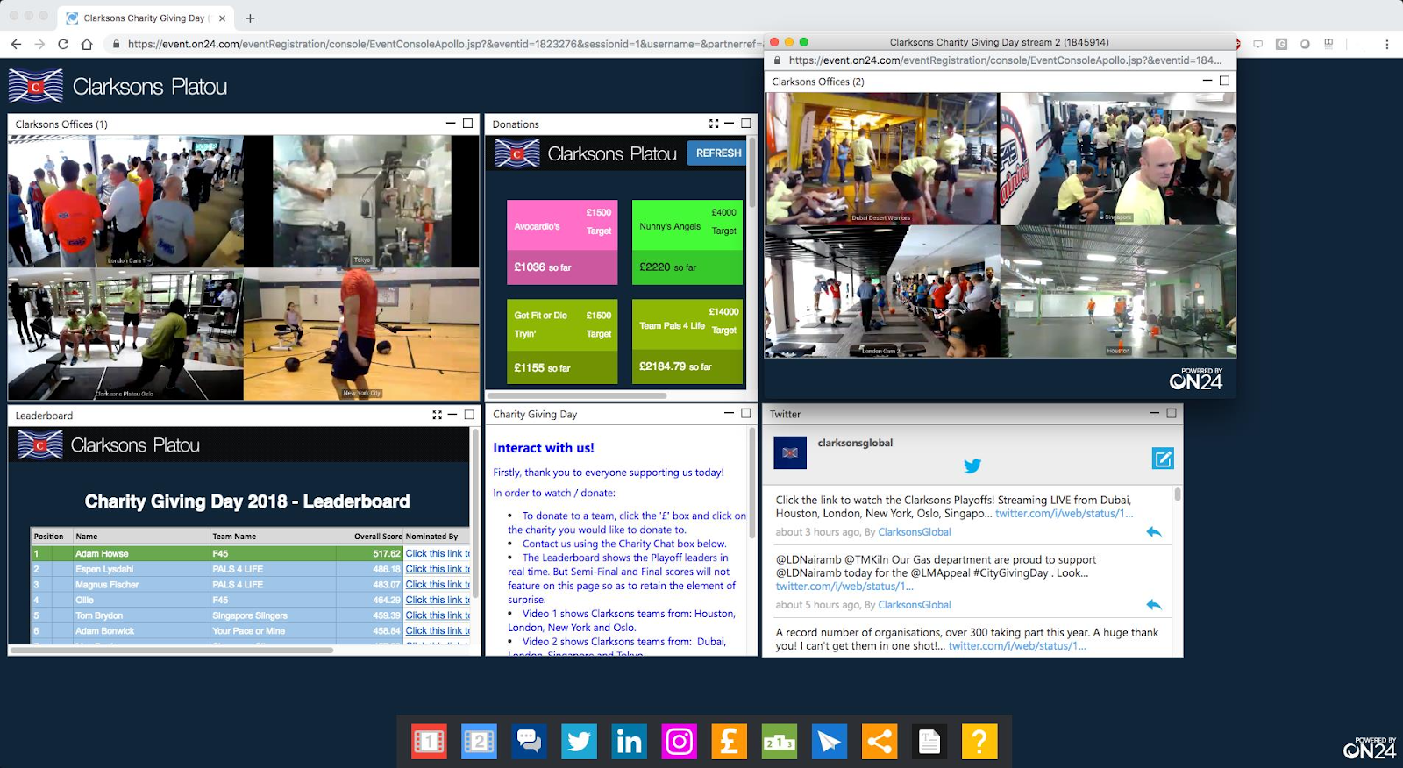Image resolution: width=1403 pixels, height=768 pixels.
Task: Select Nunny's Angels green donation card
Action: coord(687,242)
